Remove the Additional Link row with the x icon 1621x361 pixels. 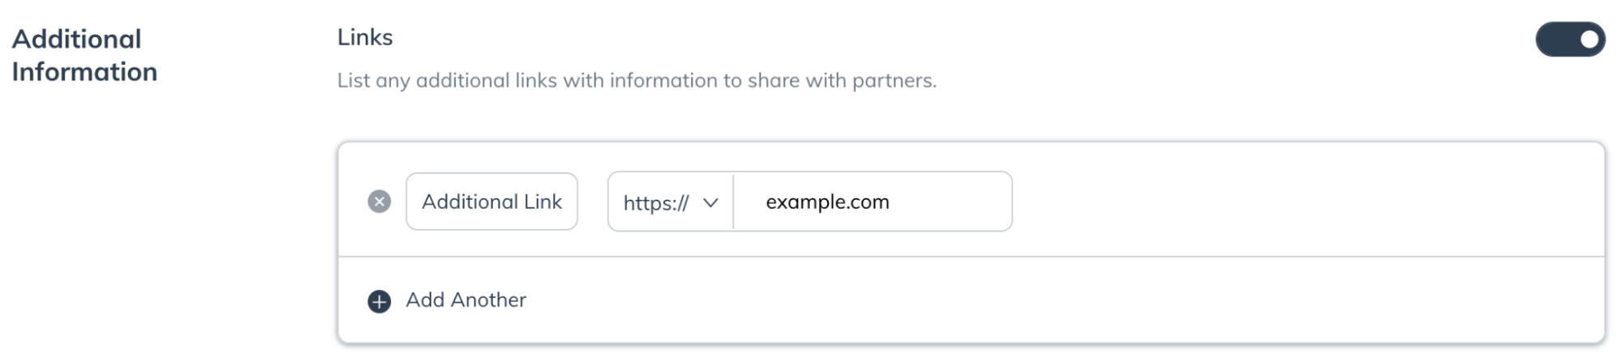pyautogui.click(x=379, y=202)
